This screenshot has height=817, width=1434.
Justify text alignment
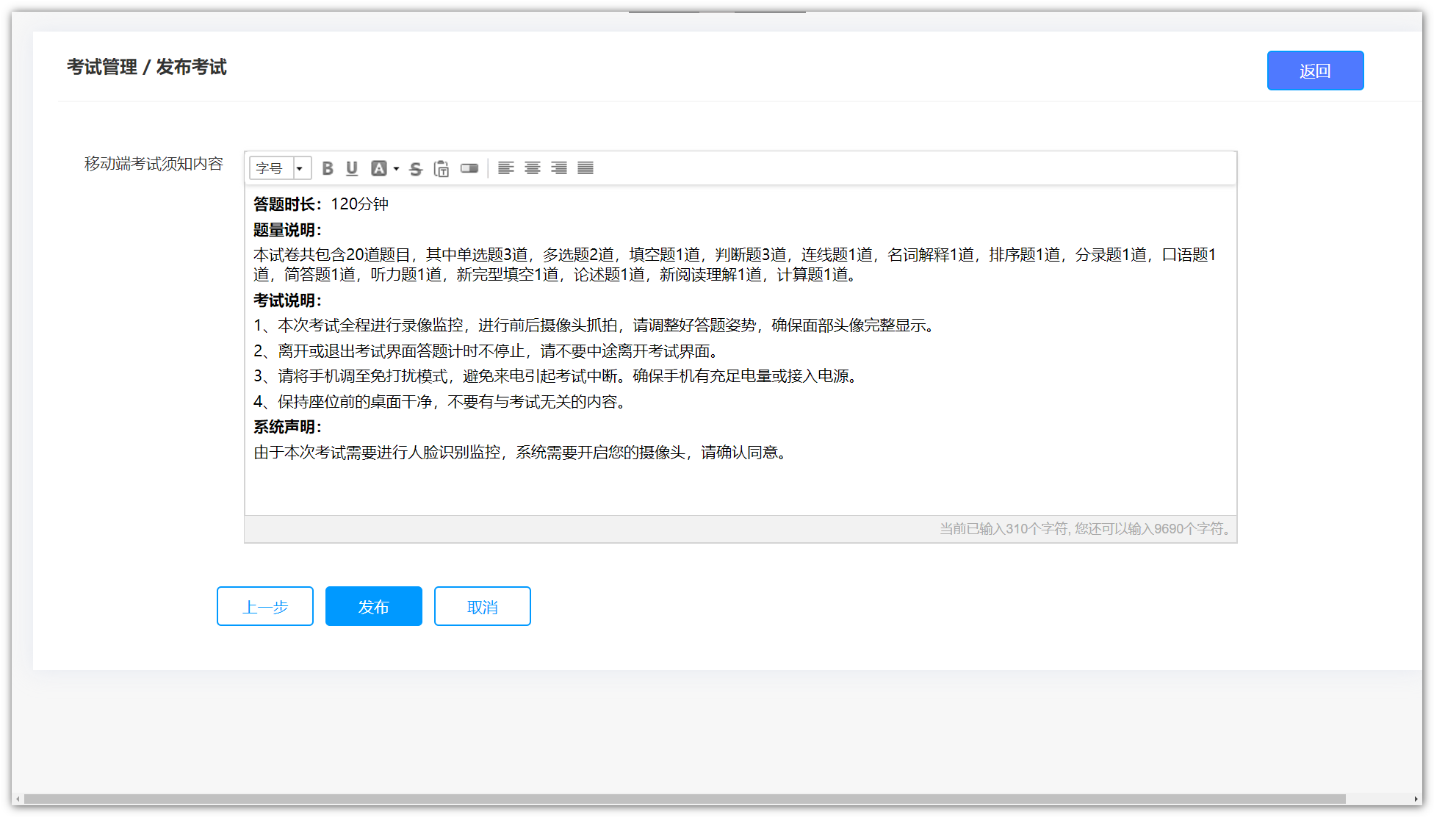click(x=586, y=168)
